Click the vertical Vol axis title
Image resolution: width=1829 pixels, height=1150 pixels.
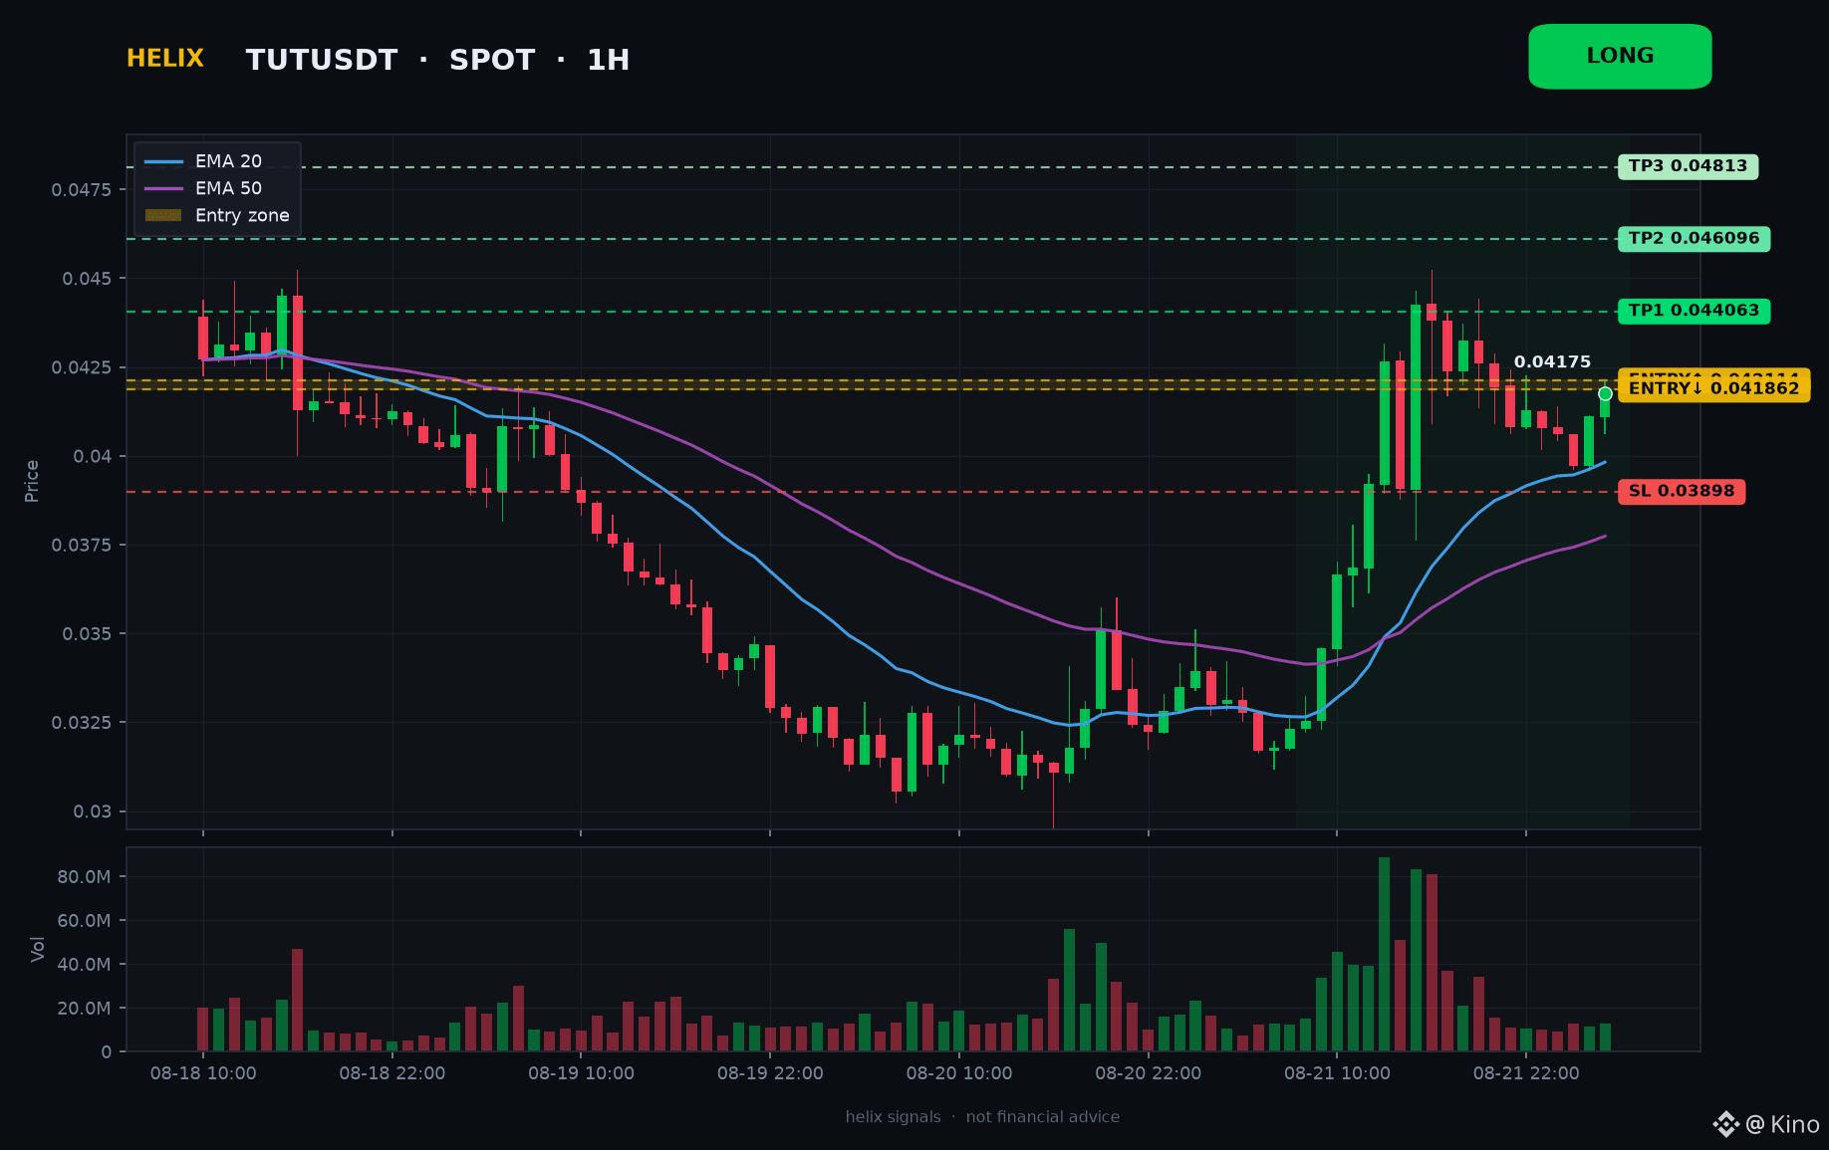pyautogui.click(x=38, y=949)
